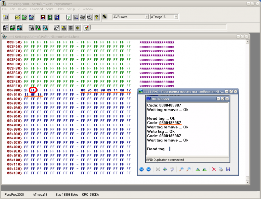This screenshot has width=261, height=199.
Task: Open the Security bits padlock icon
Action: tap(64, 28)
